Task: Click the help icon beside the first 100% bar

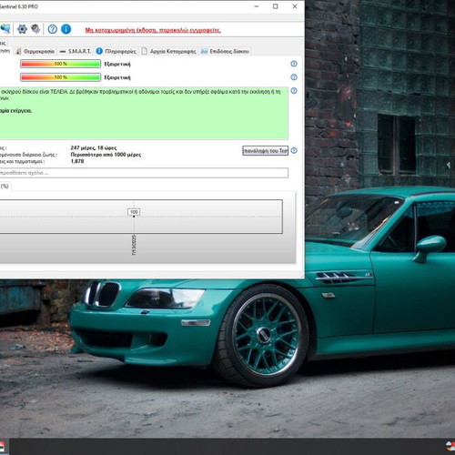Action: coord(294,64)
